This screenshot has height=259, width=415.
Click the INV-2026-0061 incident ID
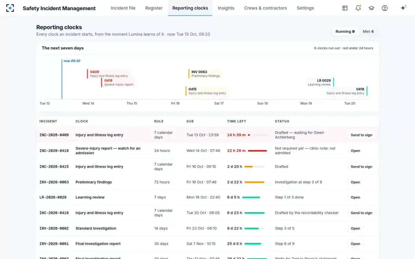coord(54,244)
